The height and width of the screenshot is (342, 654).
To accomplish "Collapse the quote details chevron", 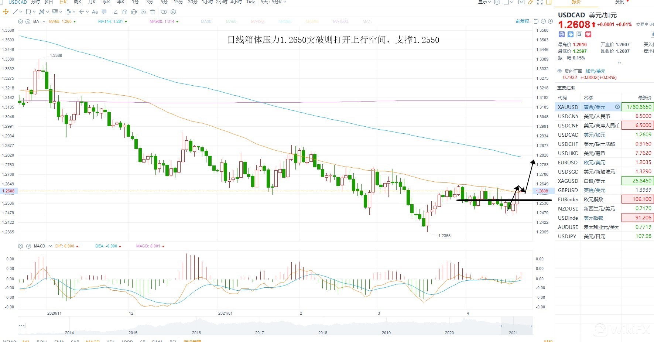I will click(619, 63).
